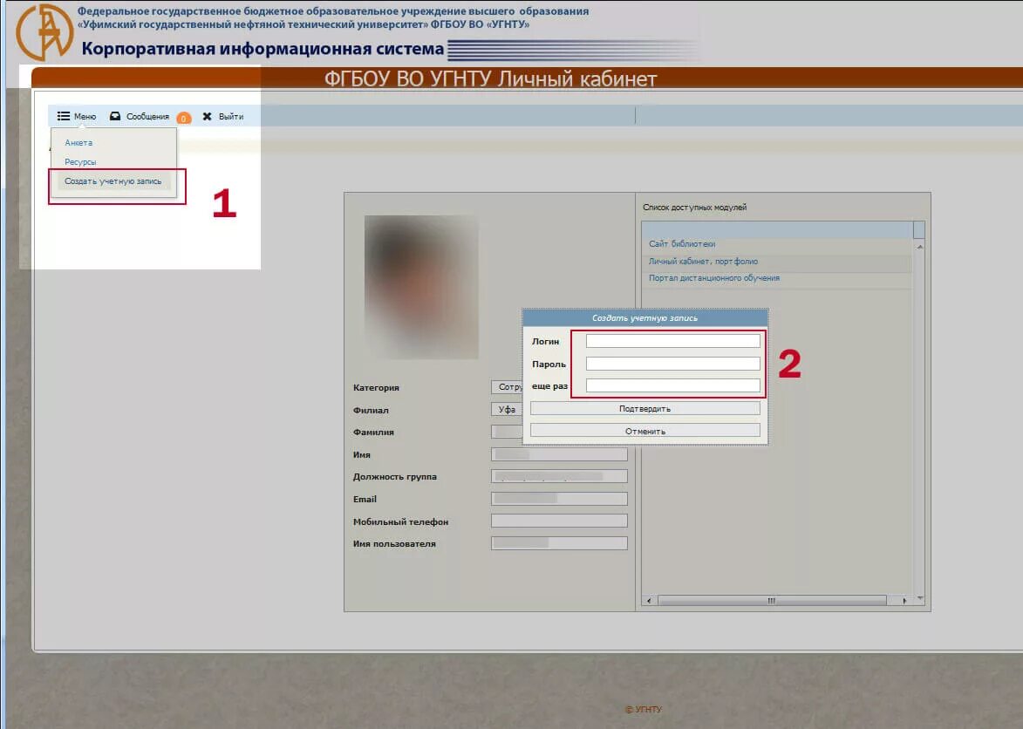Click the Сообщения inbox icon
The height and width of the screenshot is (729, 1023).
pyautogui.click(x=115, y=116)
